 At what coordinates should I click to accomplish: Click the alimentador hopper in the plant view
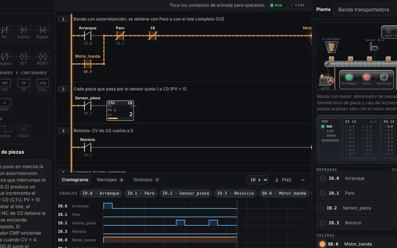(331, 47)
